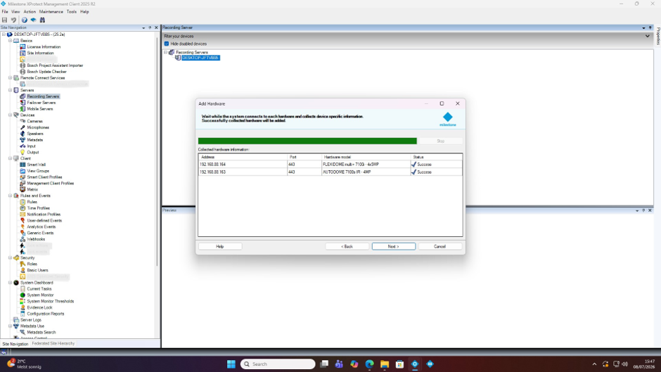Cancel the Add Hardware dialog
661x372 pixels.
coord(439,246)
